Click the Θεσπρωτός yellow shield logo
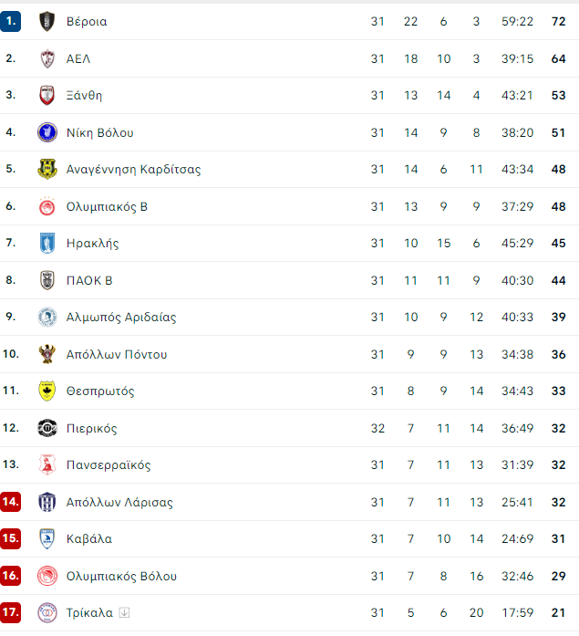The height and width of the screenshot is (636, 579). click(47, 391)
